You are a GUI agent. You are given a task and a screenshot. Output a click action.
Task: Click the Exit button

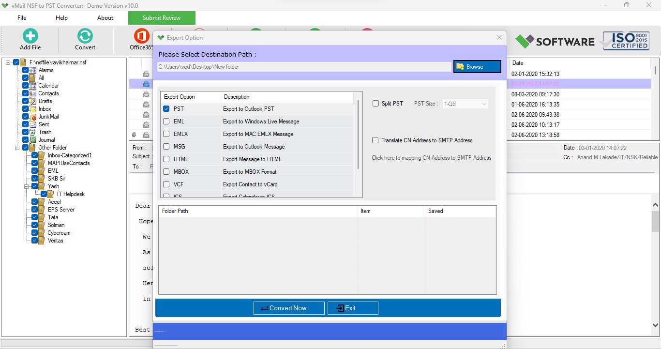(353, 308)
